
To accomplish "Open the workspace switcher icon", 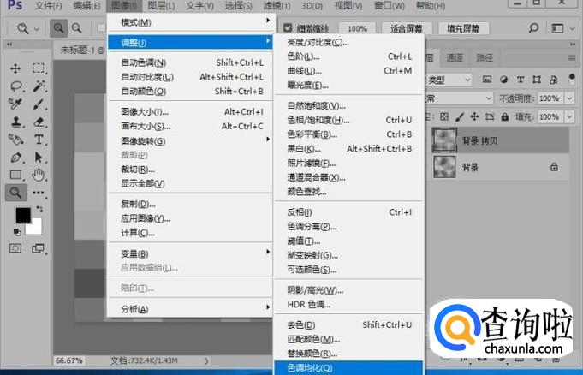I will (557, 28).
